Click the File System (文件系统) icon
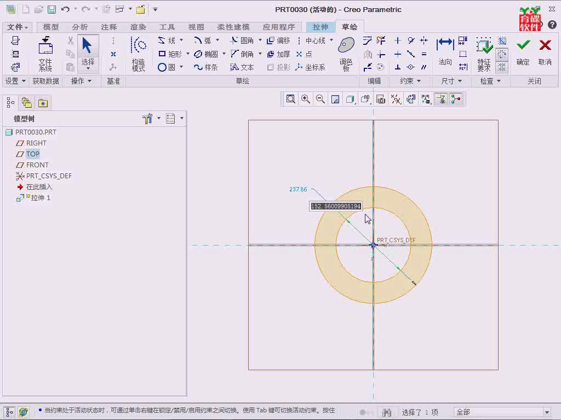561x420 pixels. point(45,54)
